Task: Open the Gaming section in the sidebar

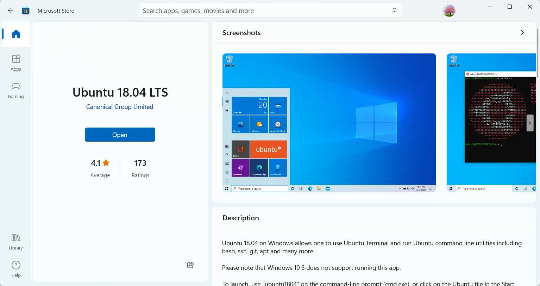Action: pos(15,90)
